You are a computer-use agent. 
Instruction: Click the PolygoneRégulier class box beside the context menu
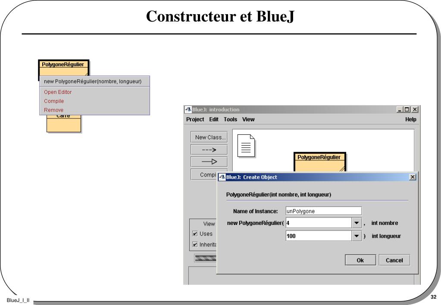tap(63, 68)
